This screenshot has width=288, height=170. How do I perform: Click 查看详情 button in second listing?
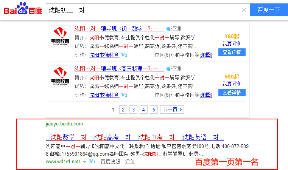point(232,93)
